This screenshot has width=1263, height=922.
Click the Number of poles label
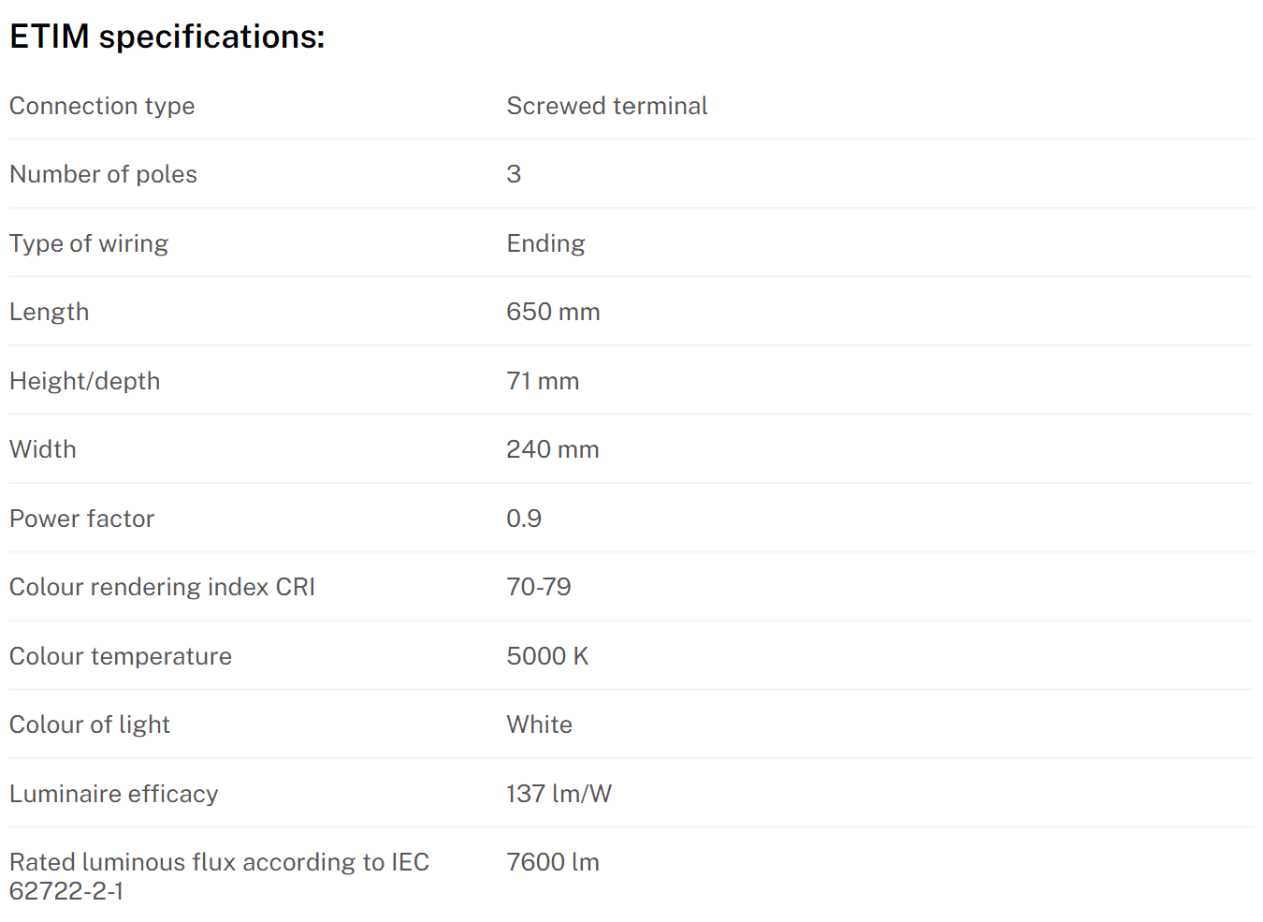(x=103, y=174)
